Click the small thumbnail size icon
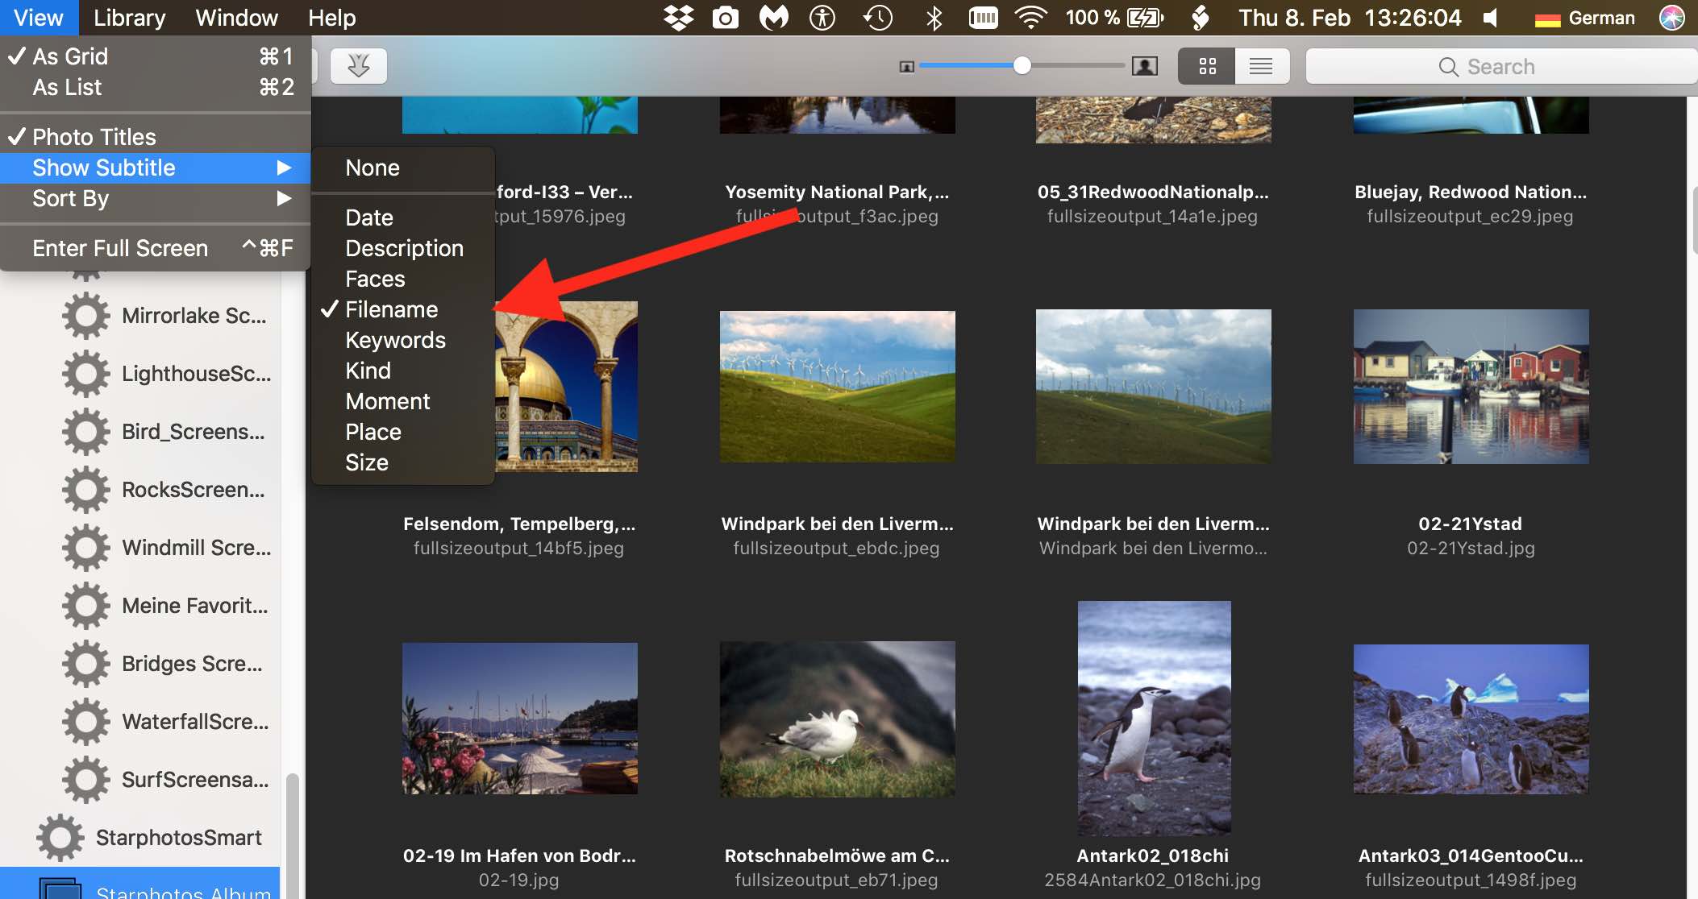1698x899 pixels. (906, 67)
